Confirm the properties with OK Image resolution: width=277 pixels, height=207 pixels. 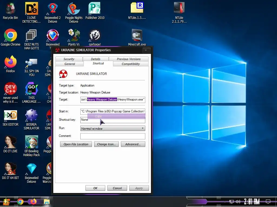pos(95,188)
